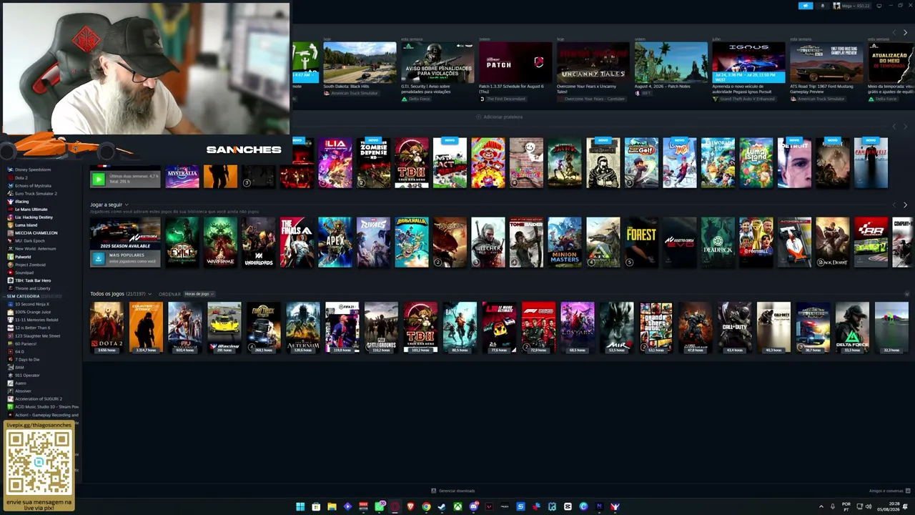The height and width of the screenshot is (515, 915).
Task: Open the CapCut icon in the taskbar
Action: [x=568, y=506]
